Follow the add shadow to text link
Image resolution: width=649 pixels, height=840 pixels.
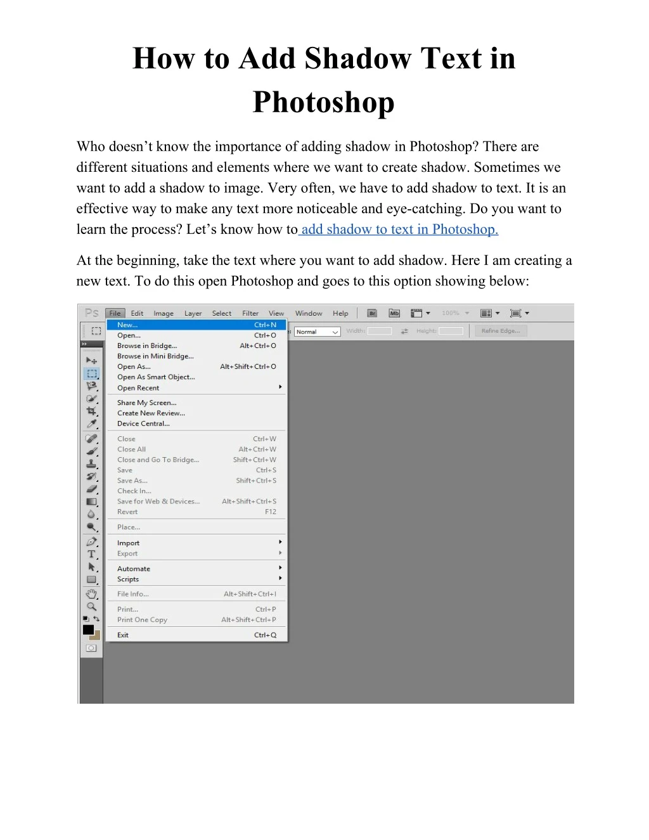point(399,229)
